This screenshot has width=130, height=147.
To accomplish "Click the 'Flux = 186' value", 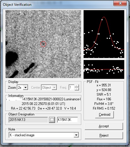I will coord(104,99).
